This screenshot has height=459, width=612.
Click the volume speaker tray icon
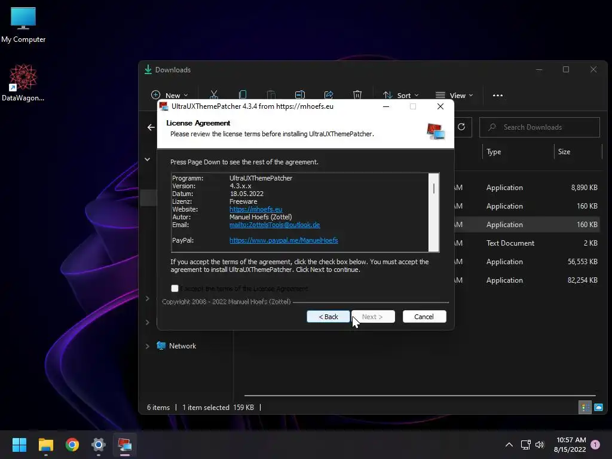pyautogui.click(x=540, y=445)
